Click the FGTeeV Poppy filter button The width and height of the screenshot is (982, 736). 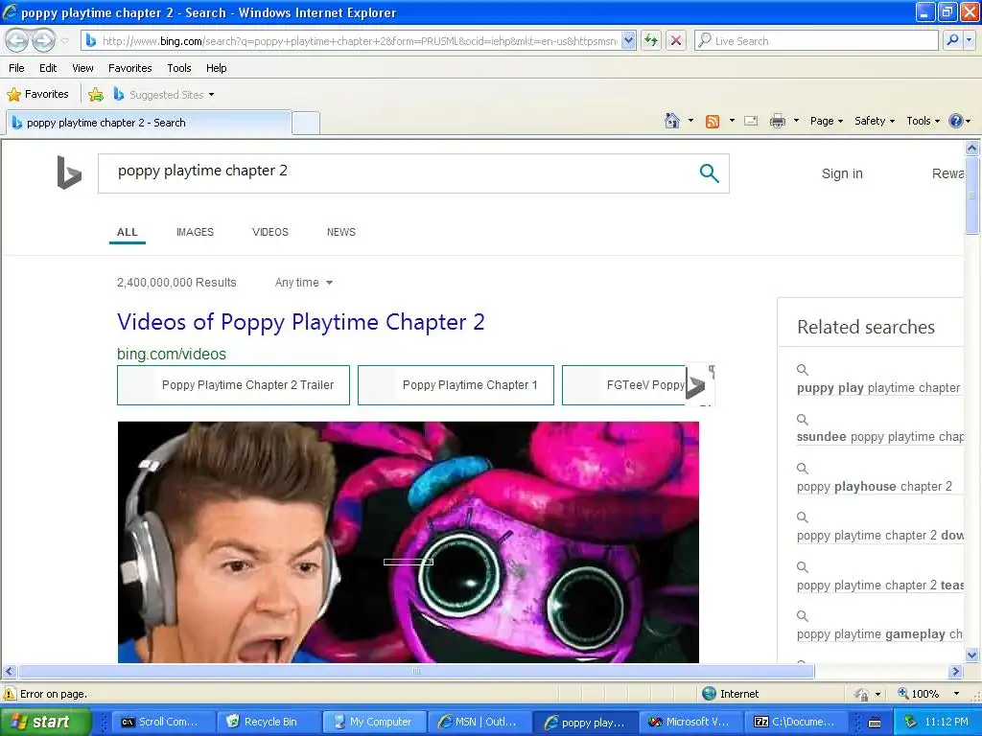[623, 385]
